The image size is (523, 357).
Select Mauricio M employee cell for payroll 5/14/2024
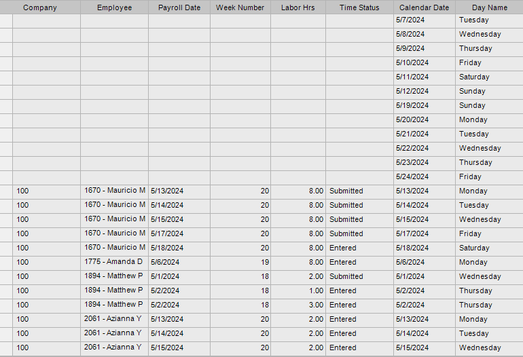click(x=114, y=206)
